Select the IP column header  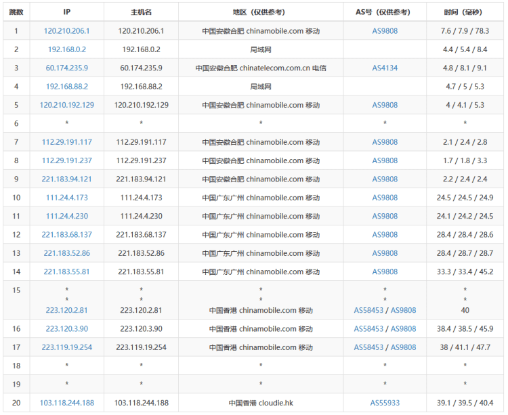point(66,12)
